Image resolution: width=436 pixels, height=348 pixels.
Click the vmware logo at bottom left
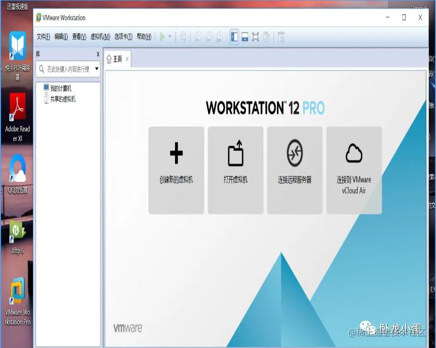(x=128, y=328)
